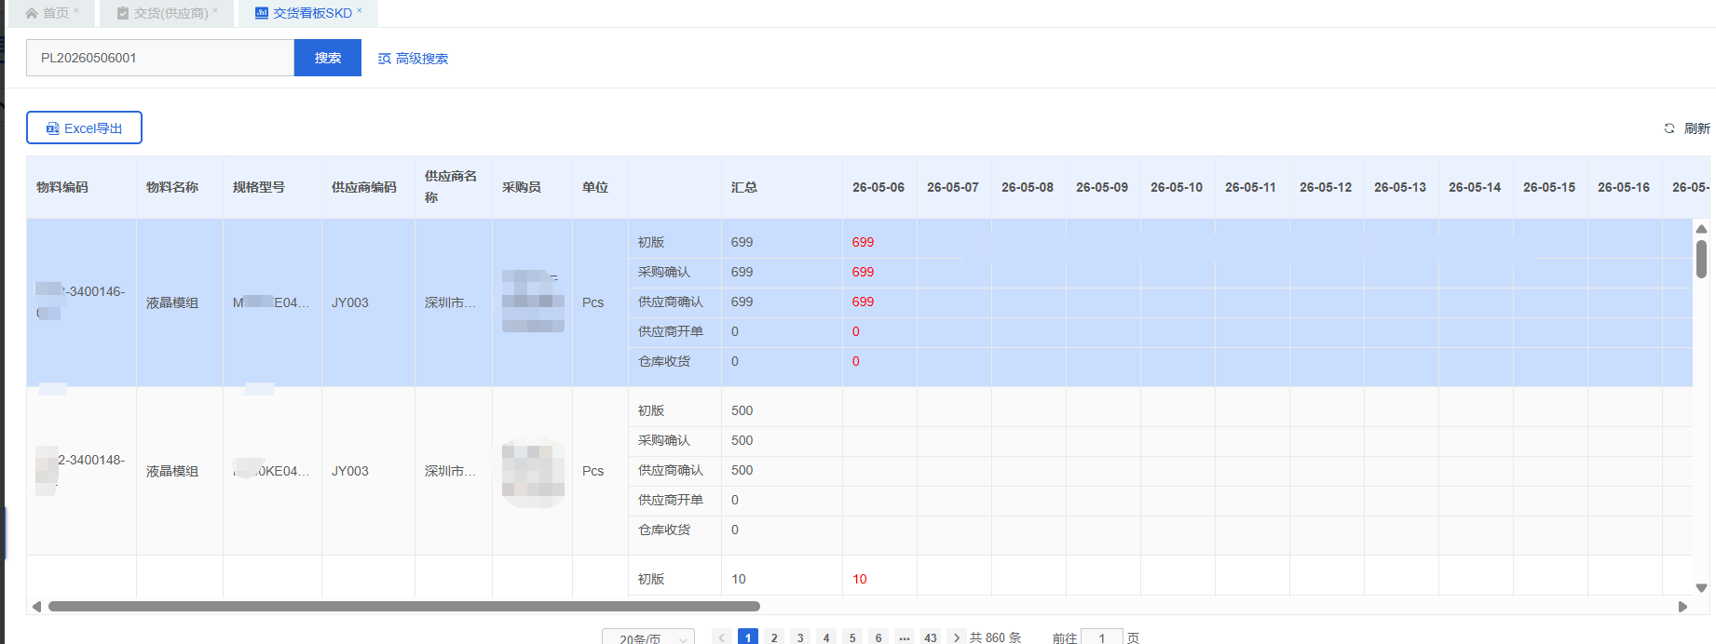Screen dimensions: 1716x644
Task: Click the down arrow of vertical scrollbar
Action: (1701, 587)
